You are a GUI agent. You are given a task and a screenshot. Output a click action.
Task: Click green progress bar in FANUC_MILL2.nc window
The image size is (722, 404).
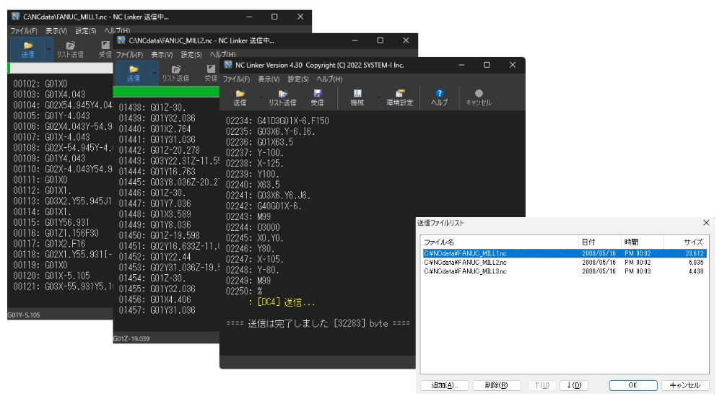coord(166,92)
